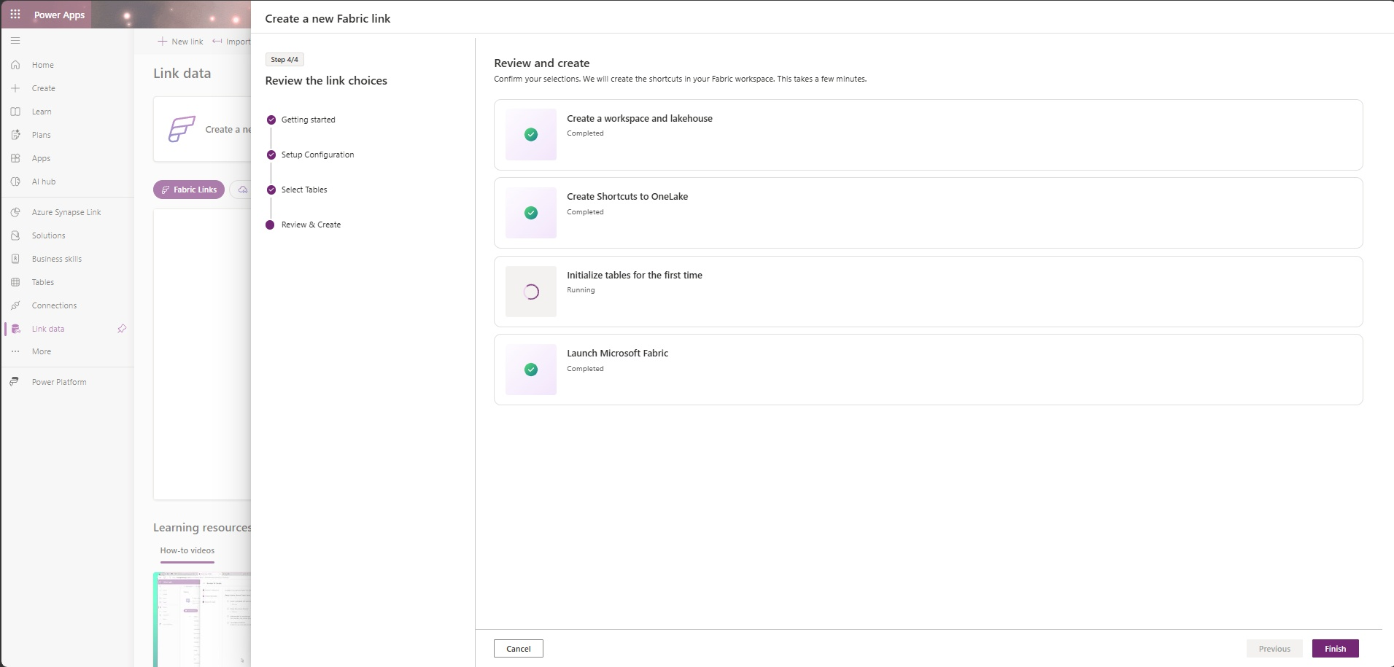Viewport: 1394px width, 667px height.
Task: Click the Fabric logo on the Create card
Action: 182,129
